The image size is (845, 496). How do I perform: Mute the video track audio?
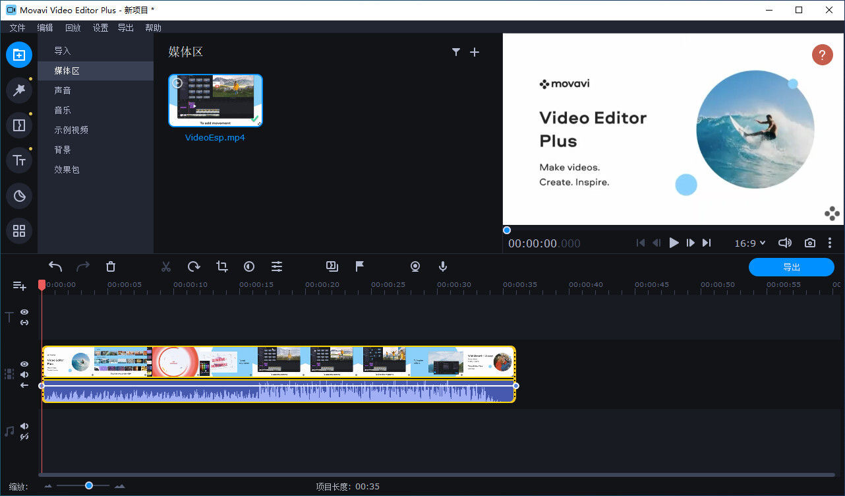pyautogui.click(x=24, y=375)
